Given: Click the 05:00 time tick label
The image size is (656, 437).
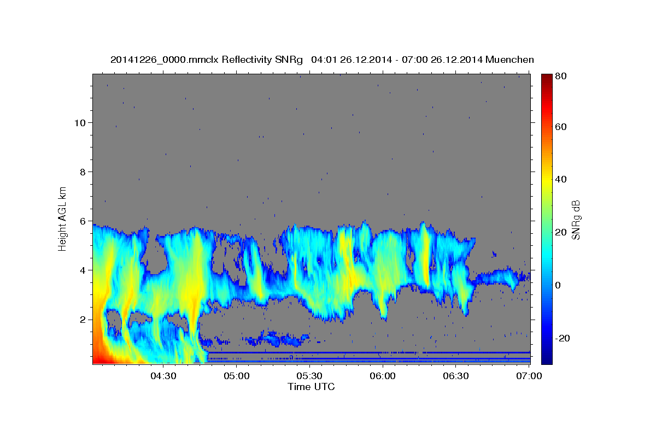Looking at the screenshot, I should pos(237,376).
